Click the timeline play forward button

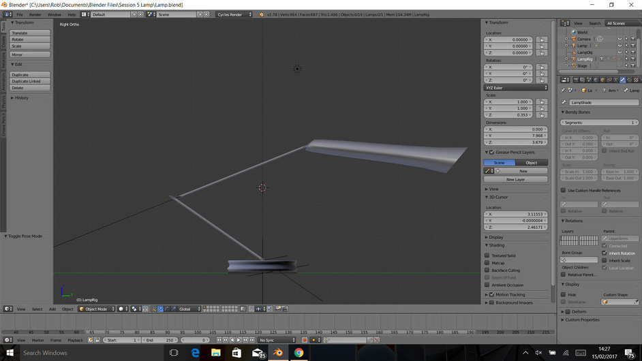[x=239, y=340]
